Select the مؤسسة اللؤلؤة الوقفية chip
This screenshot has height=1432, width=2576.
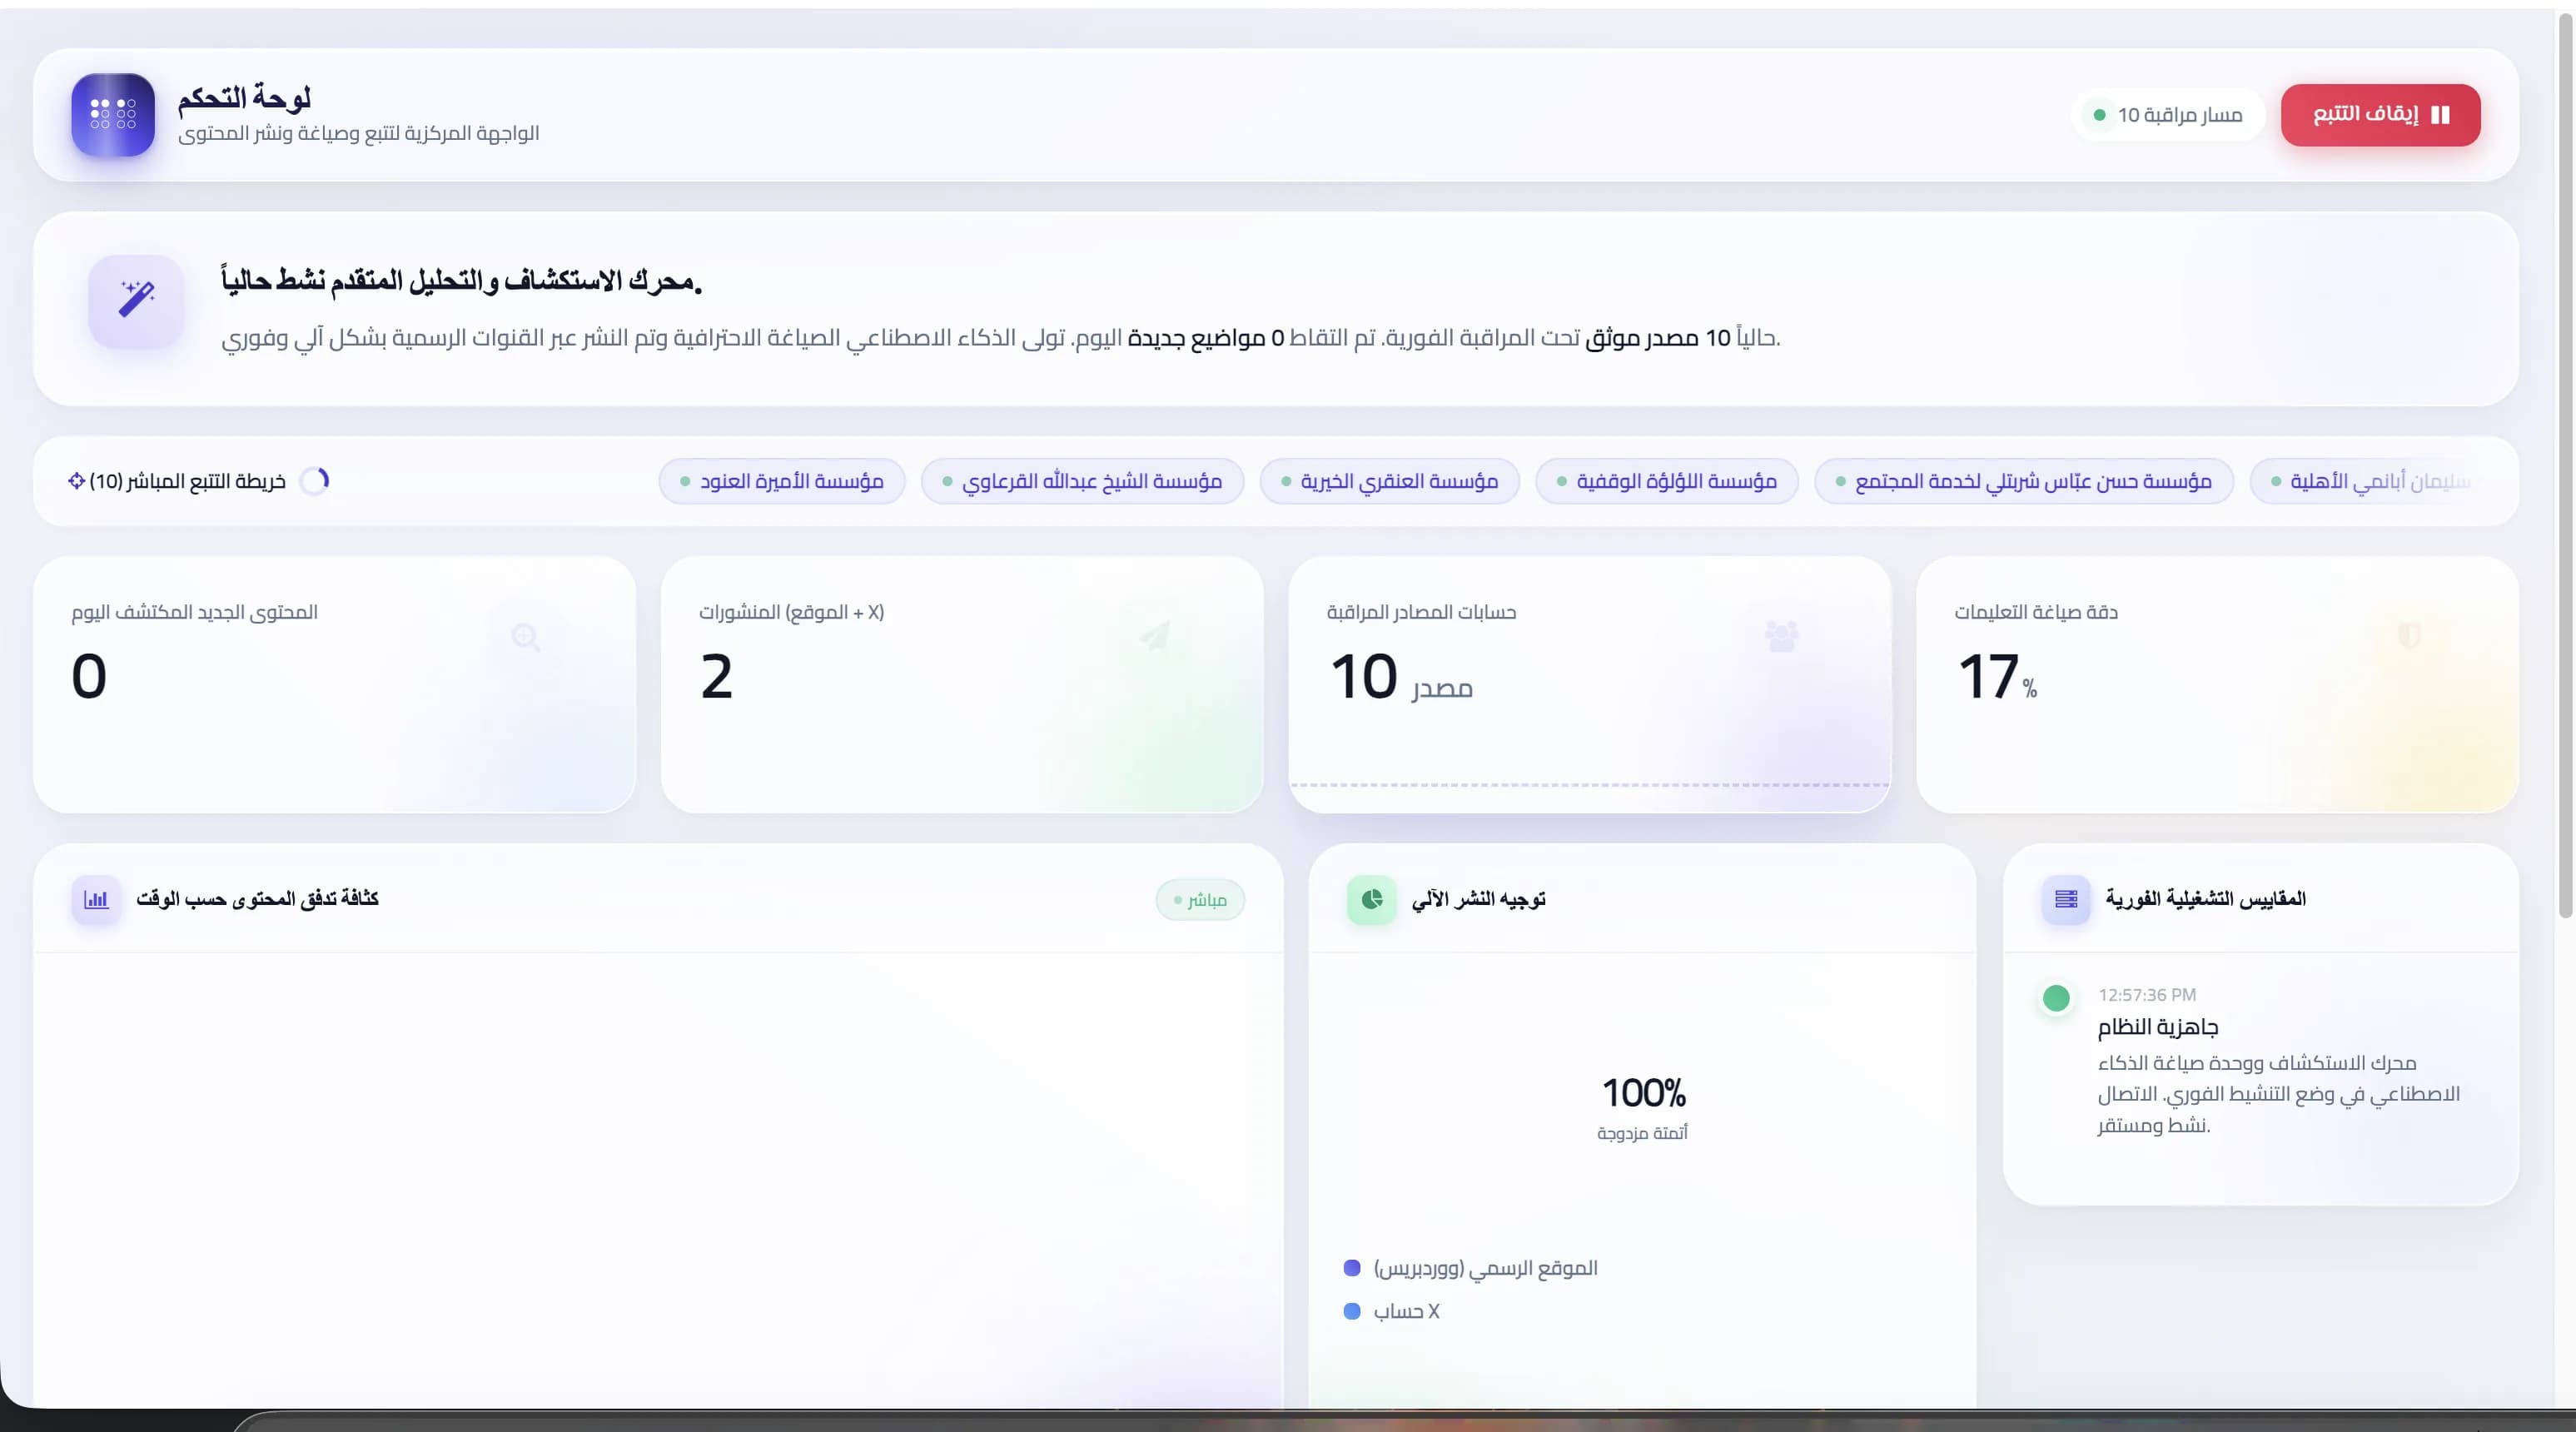[x=1666, y=481]
